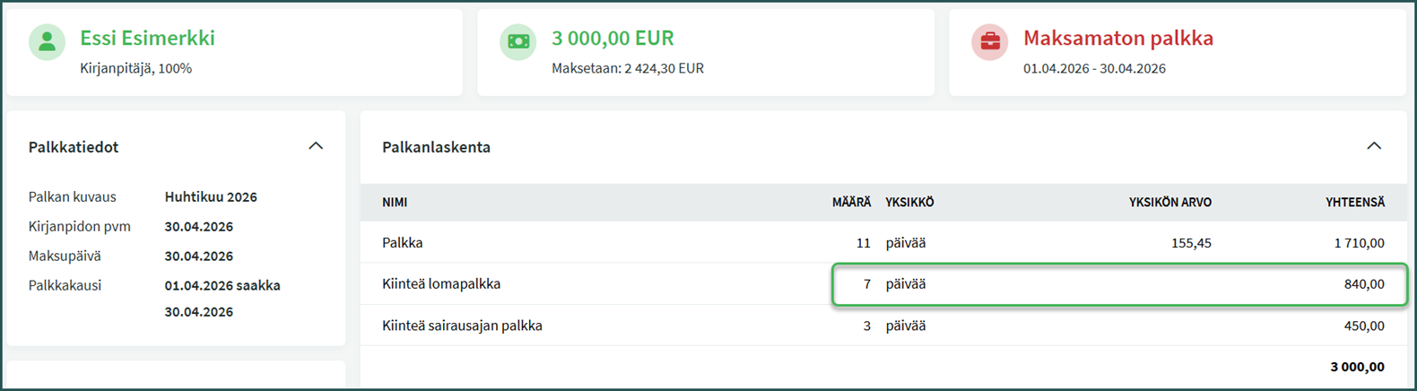Click the Nimi column header
This screenshot has width=1417, height=391.
click(x=395, y=203)
